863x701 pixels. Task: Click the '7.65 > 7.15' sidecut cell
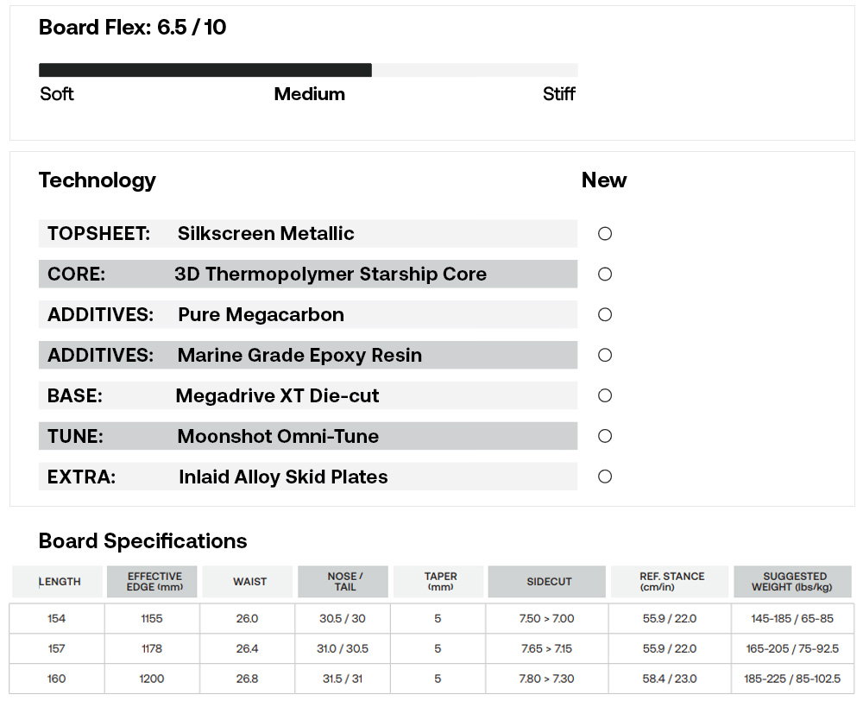(546, 648)
